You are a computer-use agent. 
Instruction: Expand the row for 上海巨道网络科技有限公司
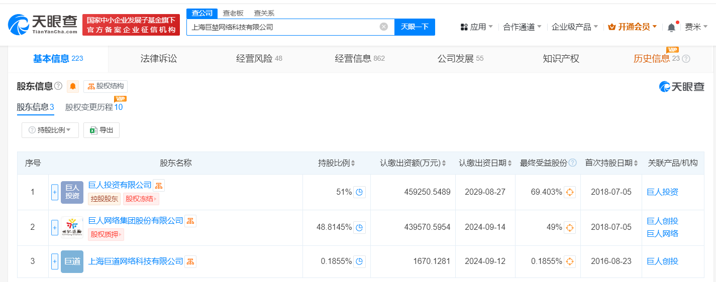tap(55, 261)
